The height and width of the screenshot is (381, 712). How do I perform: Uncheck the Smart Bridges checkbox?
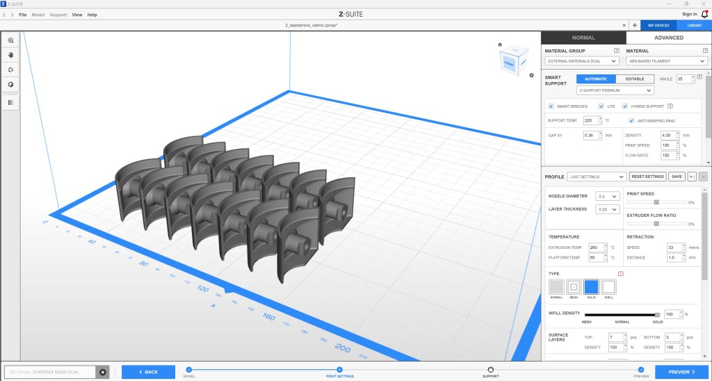[551, 106]
